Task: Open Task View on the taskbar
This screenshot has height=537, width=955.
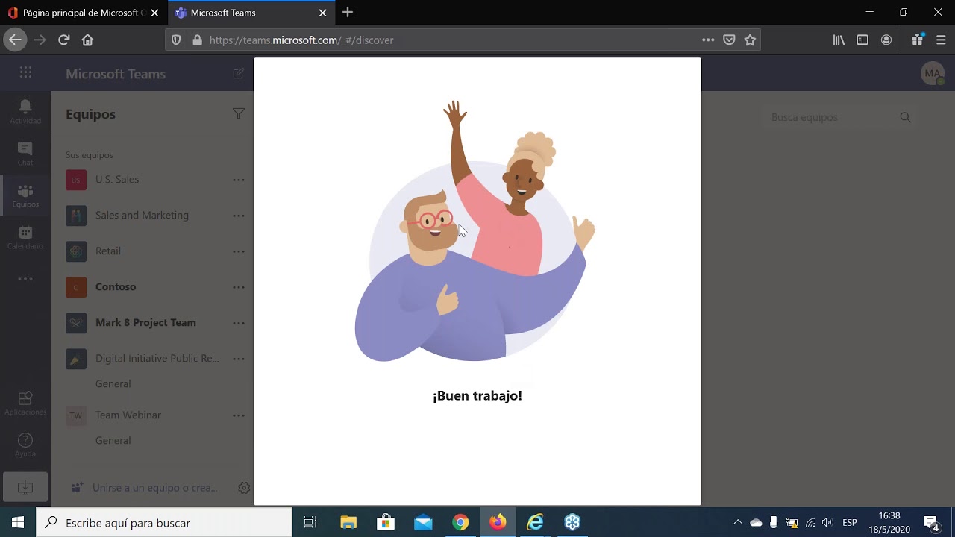Action: 310,522
